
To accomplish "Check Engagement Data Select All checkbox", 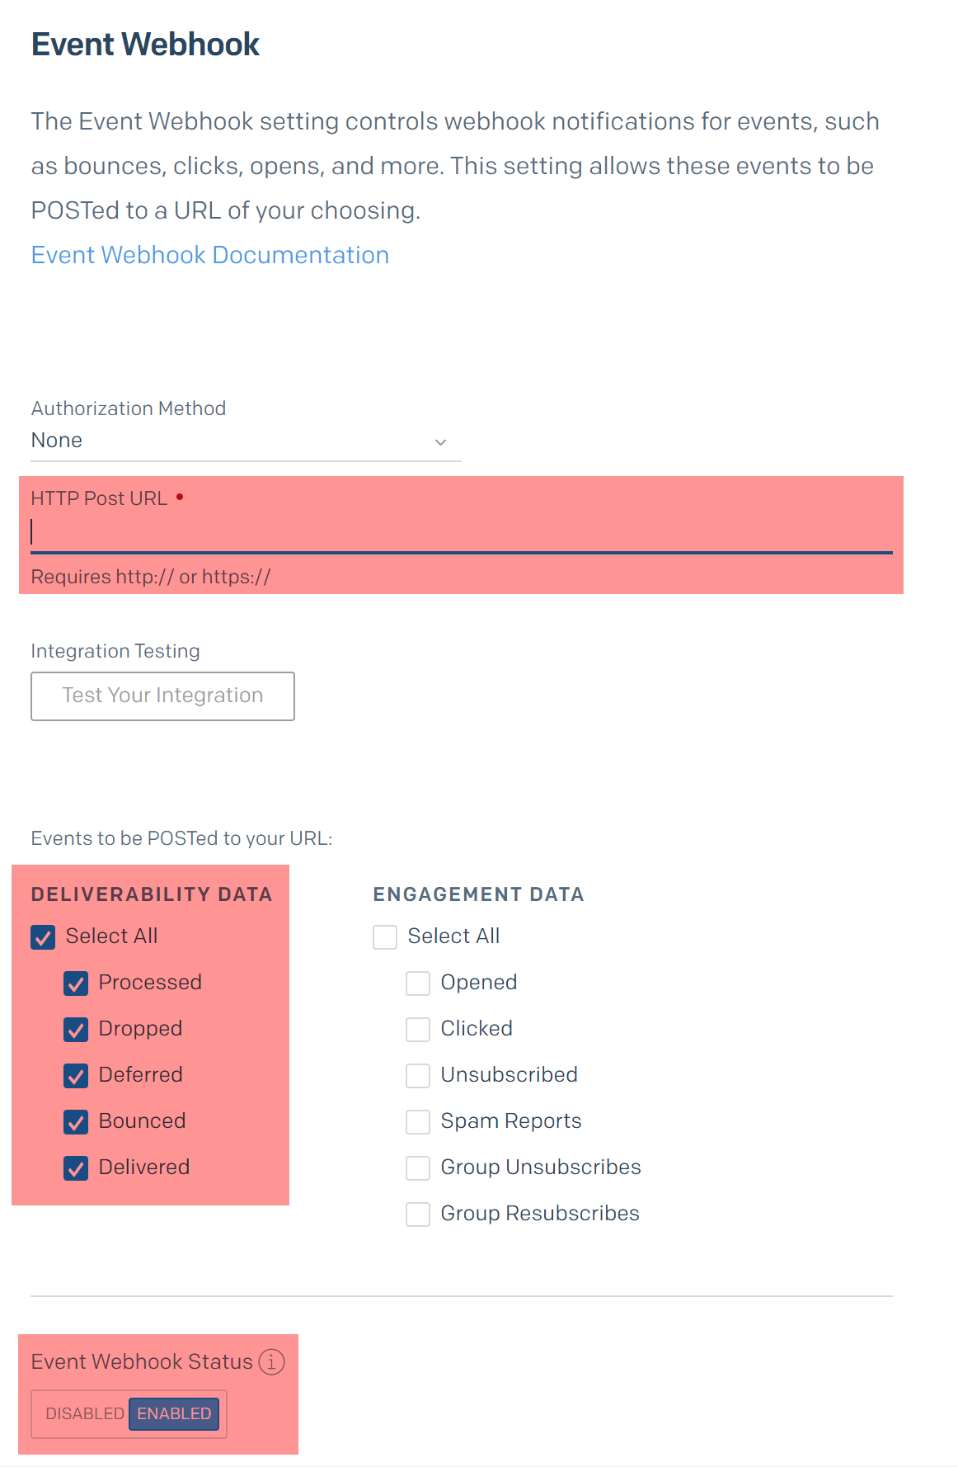I will [385, 937].
